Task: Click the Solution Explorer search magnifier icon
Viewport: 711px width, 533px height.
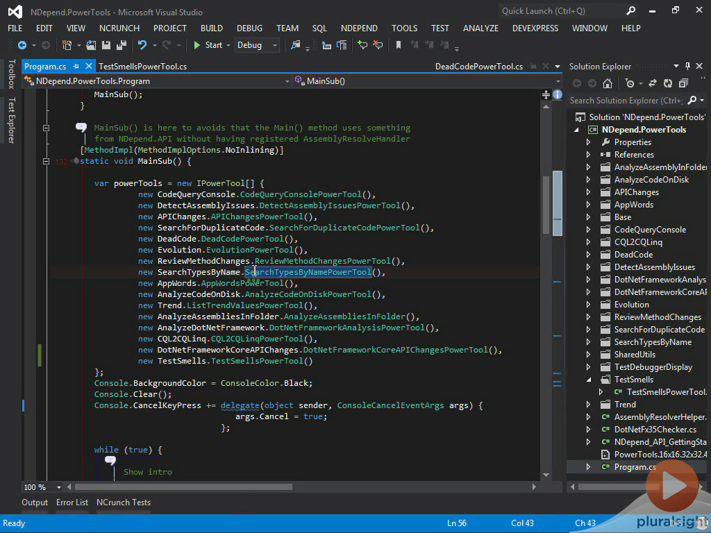Action: pos(692,100)
